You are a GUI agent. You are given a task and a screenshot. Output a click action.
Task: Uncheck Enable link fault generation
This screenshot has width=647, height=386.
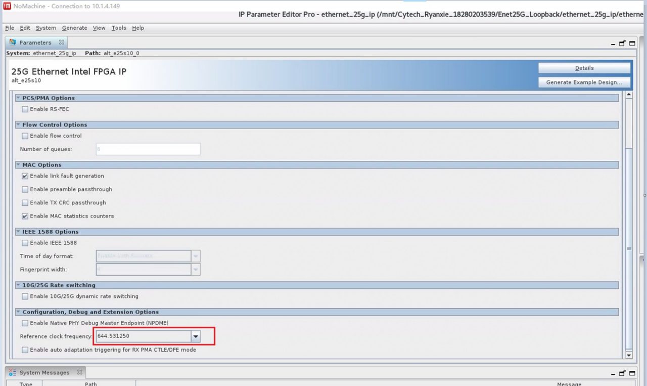click(25, 176)
